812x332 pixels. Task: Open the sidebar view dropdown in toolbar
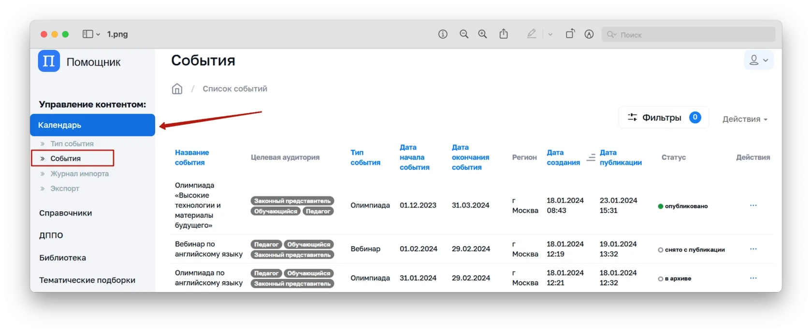[91, 34]
